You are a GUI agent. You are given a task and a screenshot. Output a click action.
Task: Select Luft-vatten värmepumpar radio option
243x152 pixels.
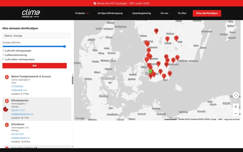coord(3,59)
